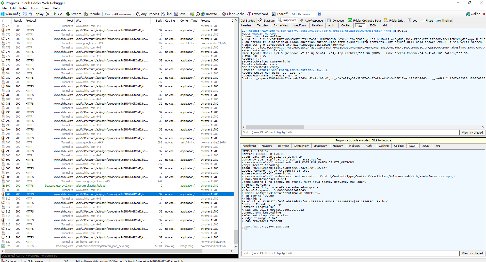Open the View menu
The image size is (486, 262).
pos(46,8)
